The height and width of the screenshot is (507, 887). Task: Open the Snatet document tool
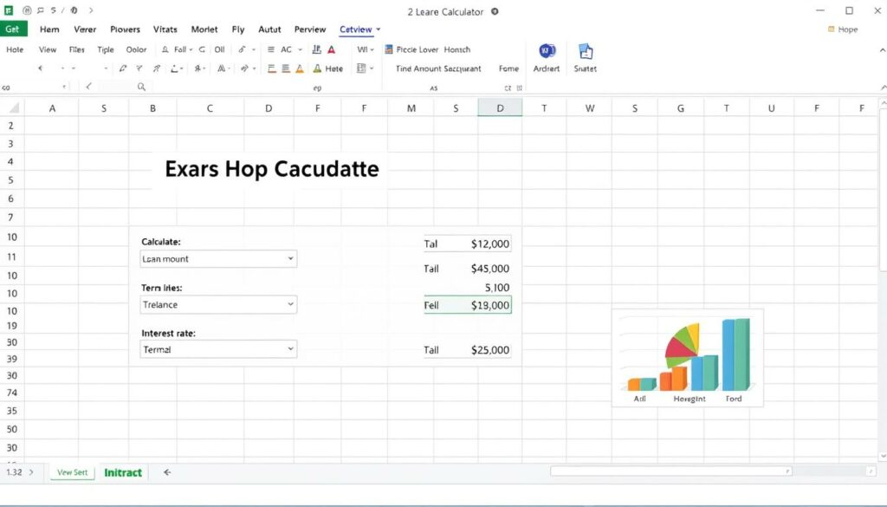[586, 51]
